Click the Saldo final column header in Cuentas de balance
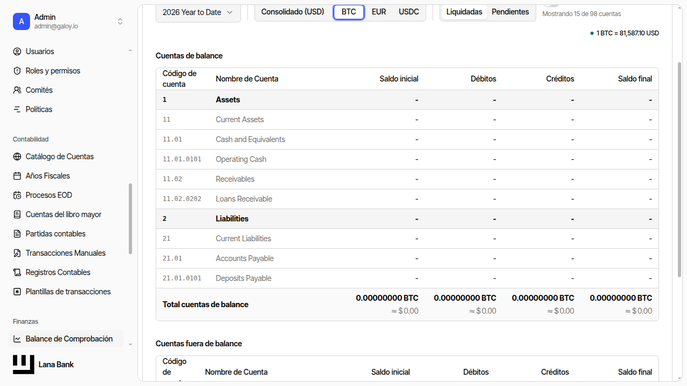The image size is (687, 386). (x=635, y=79)
